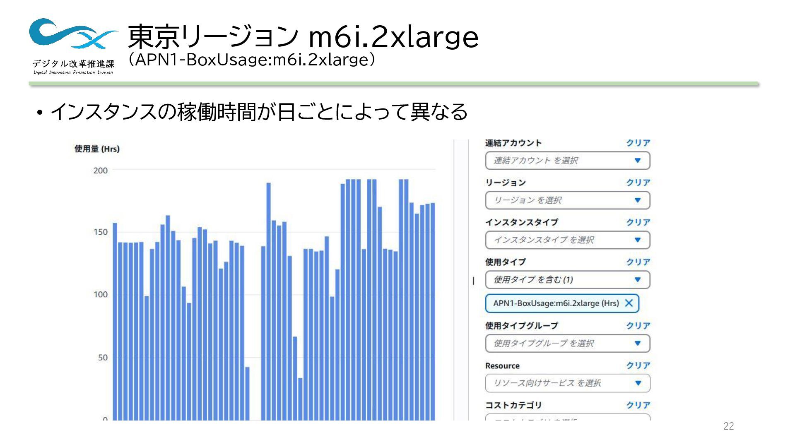Clear the 使用タイプ filter

638,262
